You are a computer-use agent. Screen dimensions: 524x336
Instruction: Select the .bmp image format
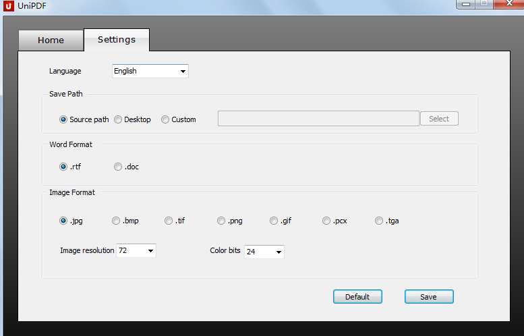117,221
